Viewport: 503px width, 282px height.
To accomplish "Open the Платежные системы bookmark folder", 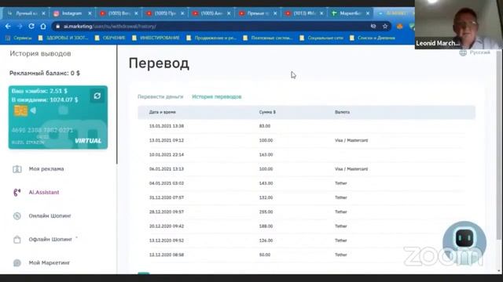I will pos(268,38).
